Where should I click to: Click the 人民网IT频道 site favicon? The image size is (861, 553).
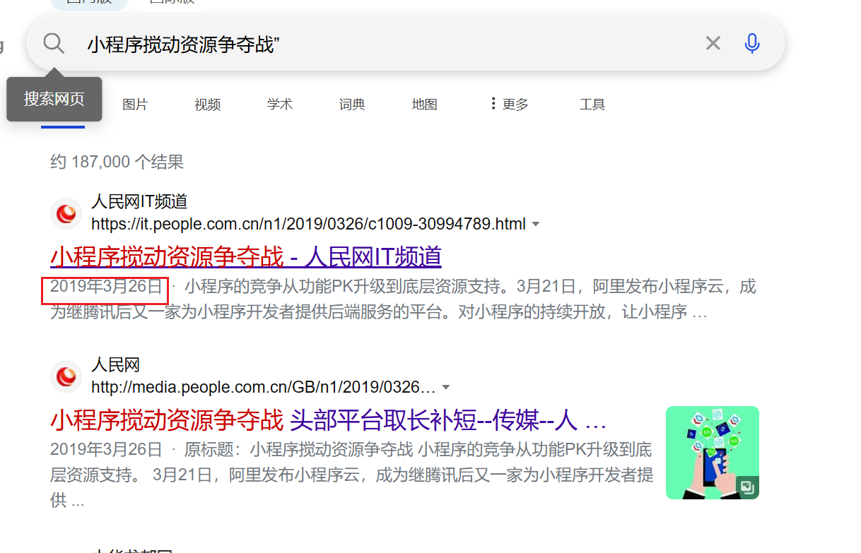pos(66,213)
